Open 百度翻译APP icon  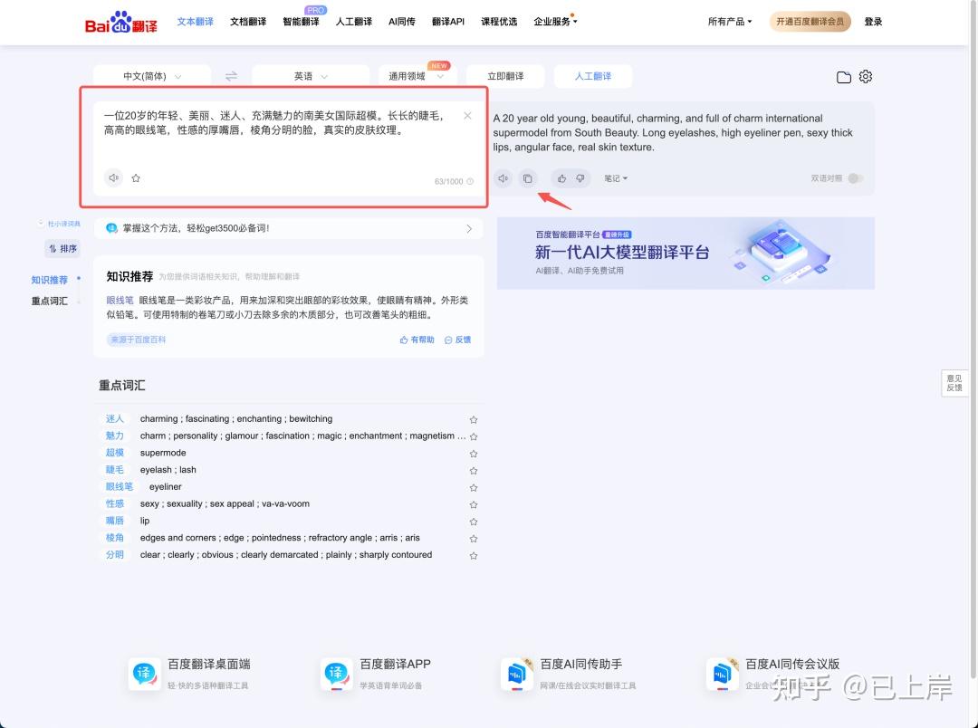coord(337,674)
